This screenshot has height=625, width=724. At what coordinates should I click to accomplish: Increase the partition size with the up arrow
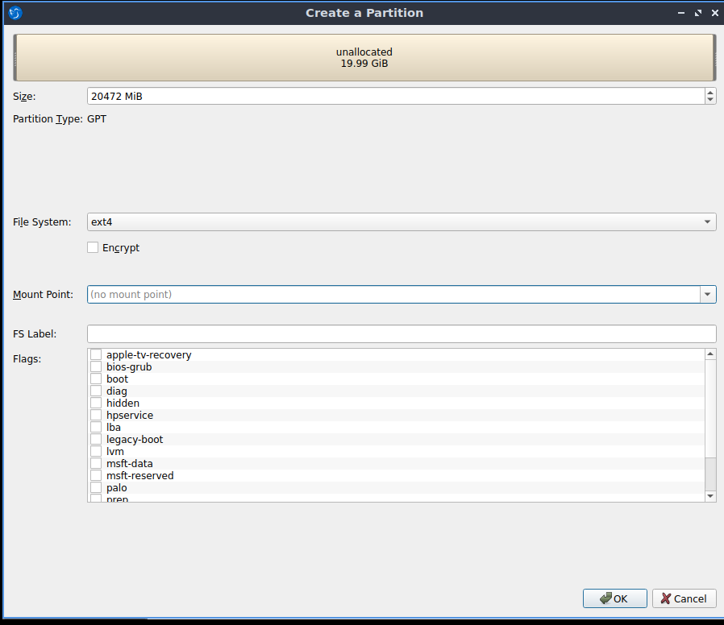click(709, 92)
